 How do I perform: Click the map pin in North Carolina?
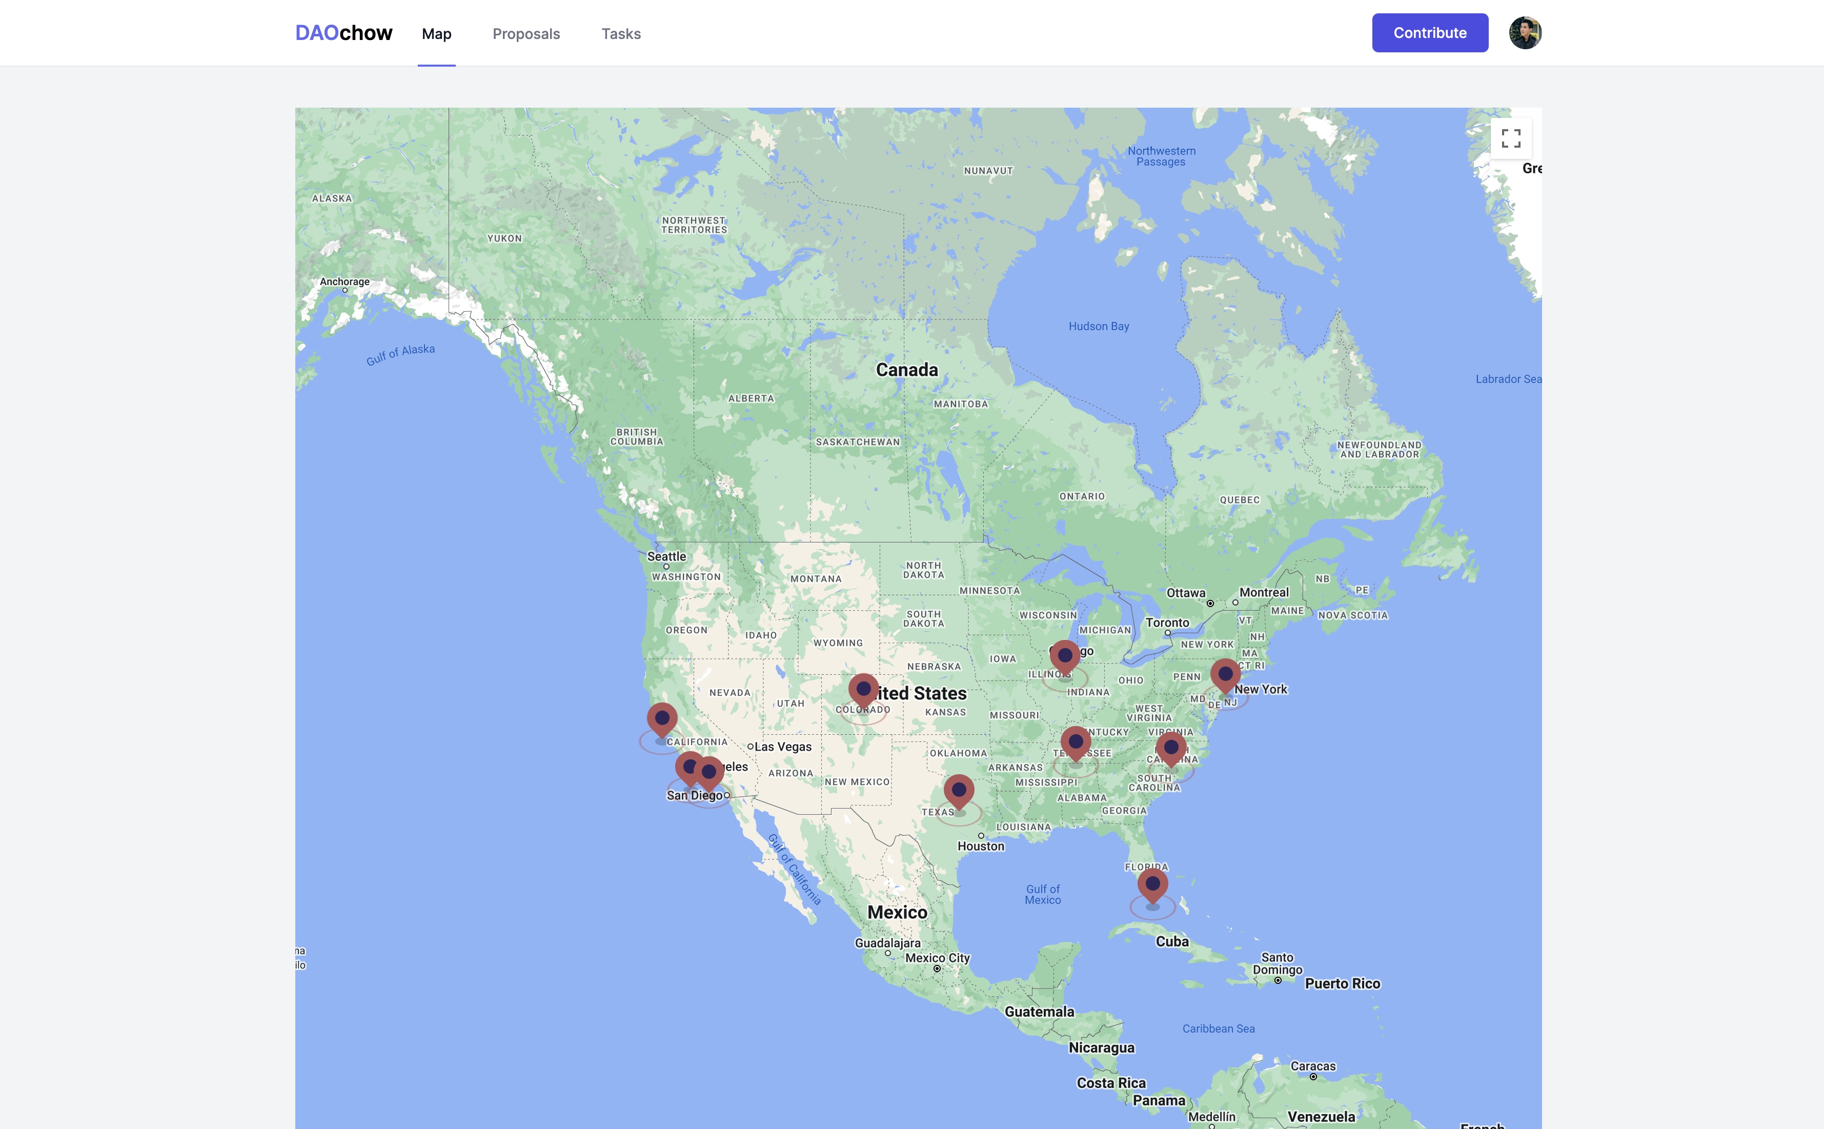(1171, 748)
